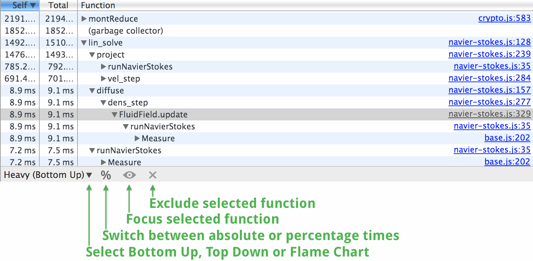Sort by the Self column header
533x261 pixels.
click(x=19, y=5)
